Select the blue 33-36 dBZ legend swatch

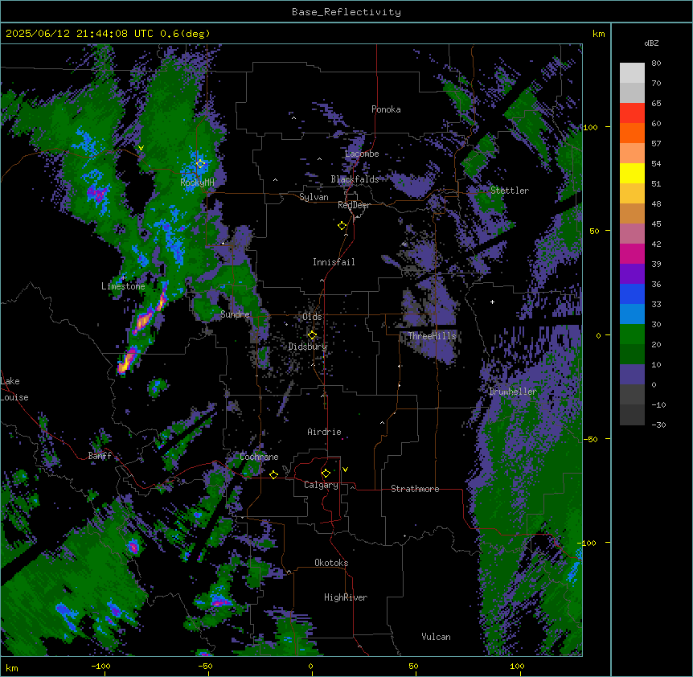[x=632, y=293]
